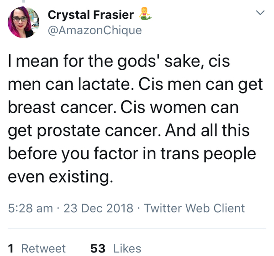
Task: Open the 5:28 am timestamp link
Action: click(30, 208)
